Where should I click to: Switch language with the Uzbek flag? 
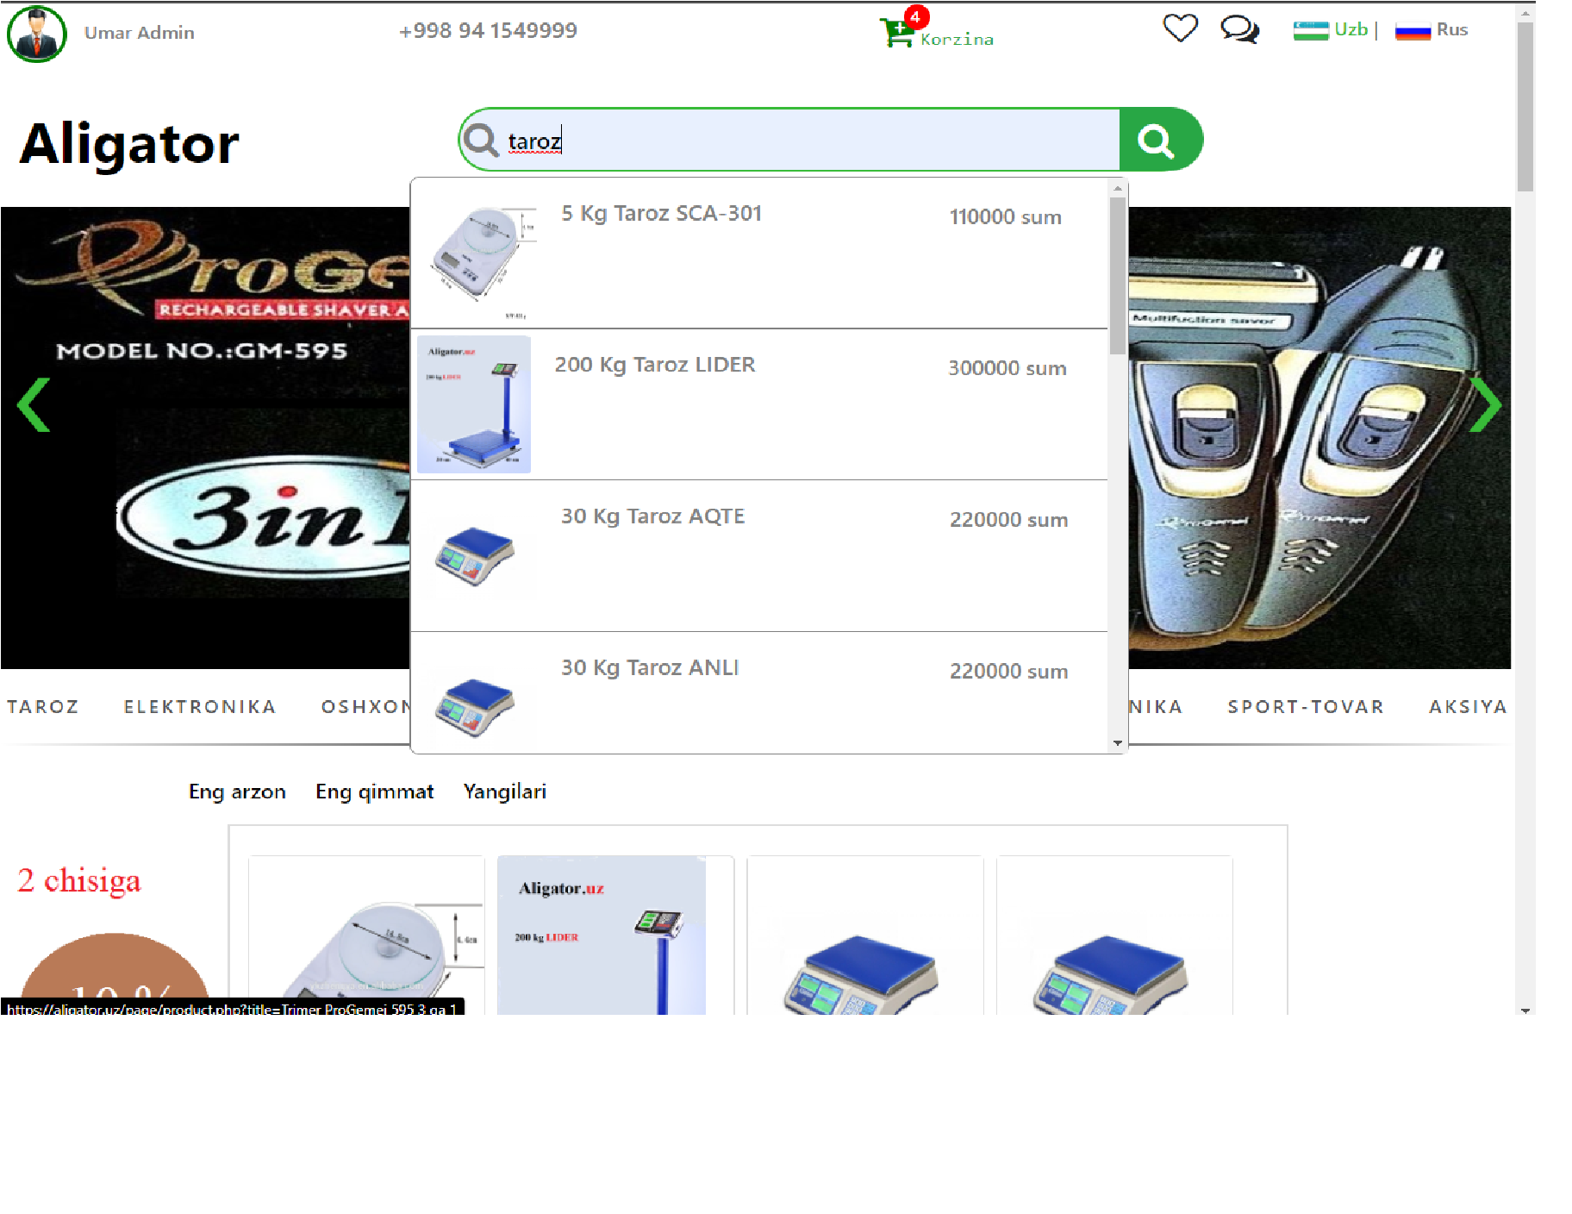(1311, 30)
